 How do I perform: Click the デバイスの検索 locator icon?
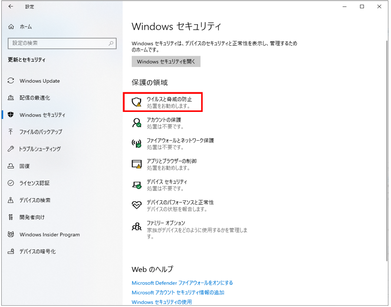coord(11,200)
